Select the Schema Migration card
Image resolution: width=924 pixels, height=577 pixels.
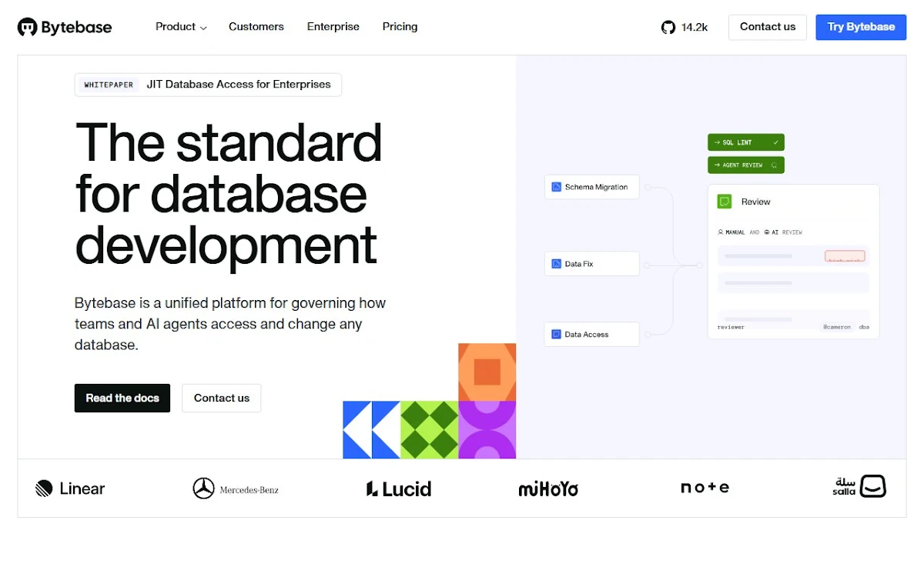point(592,187)
